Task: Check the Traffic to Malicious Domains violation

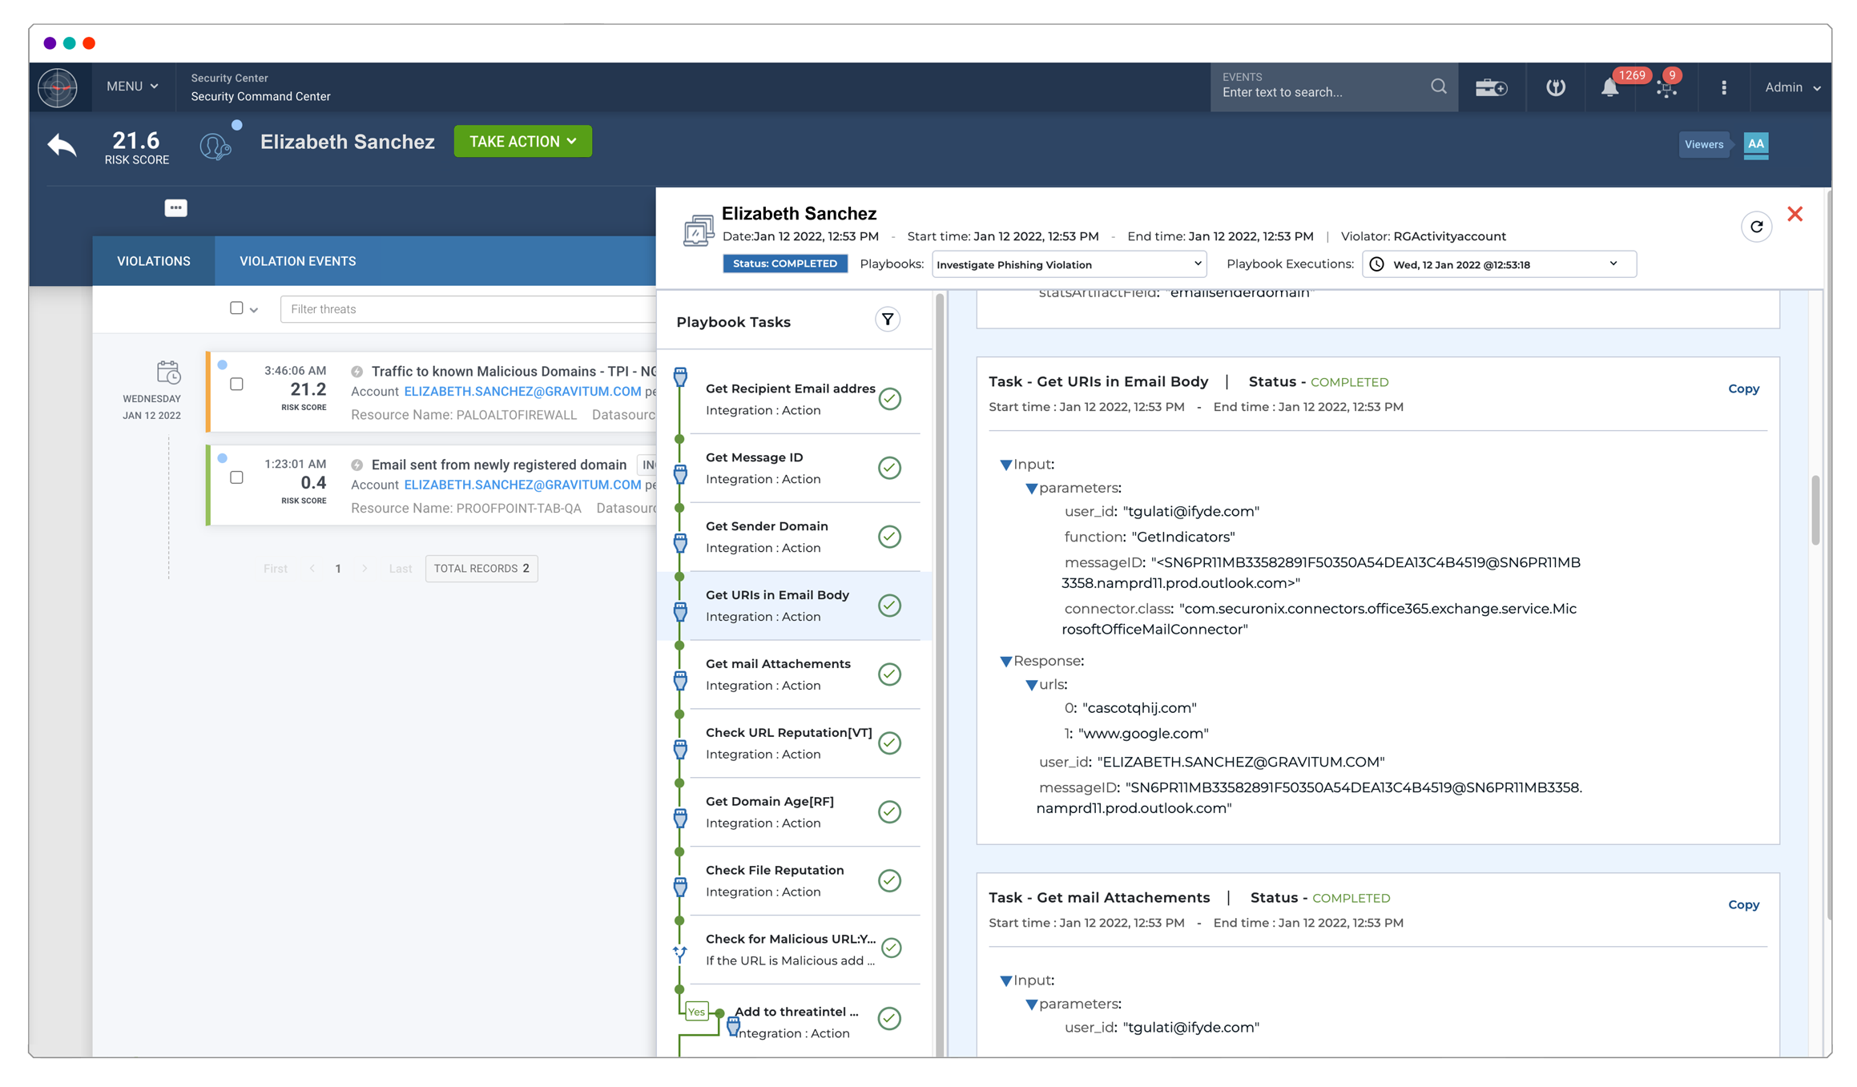Action: coord(236,384)
